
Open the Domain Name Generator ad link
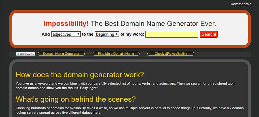coord(61,54)
